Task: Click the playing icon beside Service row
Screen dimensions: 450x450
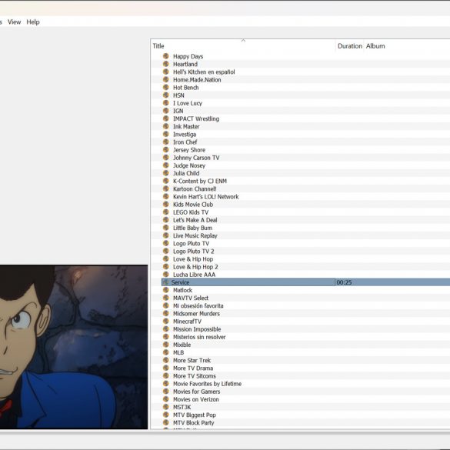Action: point(165,282)
